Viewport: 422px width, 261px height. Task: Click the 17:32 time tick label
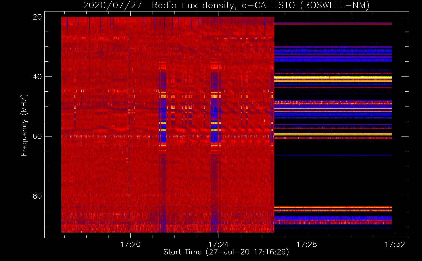pos(395,244)
